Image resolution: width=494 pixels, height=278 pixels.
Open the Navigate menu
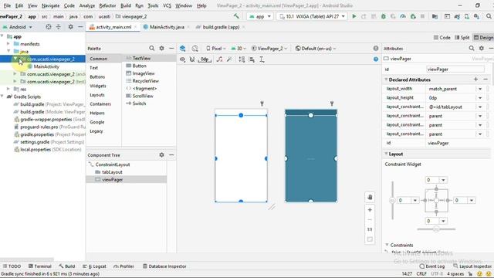coord(50,5)
